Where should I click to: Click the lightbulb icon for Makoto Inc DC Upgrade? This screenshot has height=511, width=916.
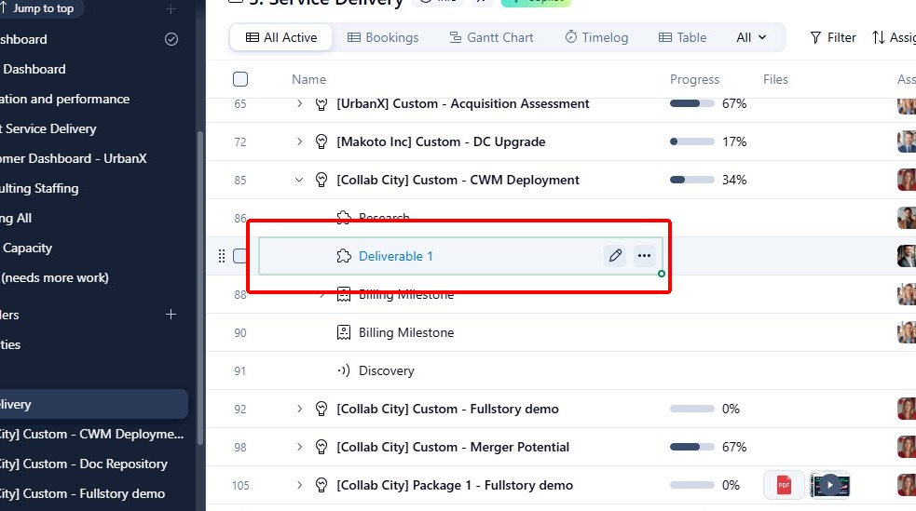click(x=321, y=141)
